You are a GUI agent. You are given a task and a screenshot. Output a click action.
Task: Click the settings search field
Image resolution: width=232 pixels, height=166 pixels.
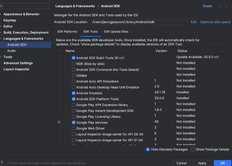pos(24,6)
